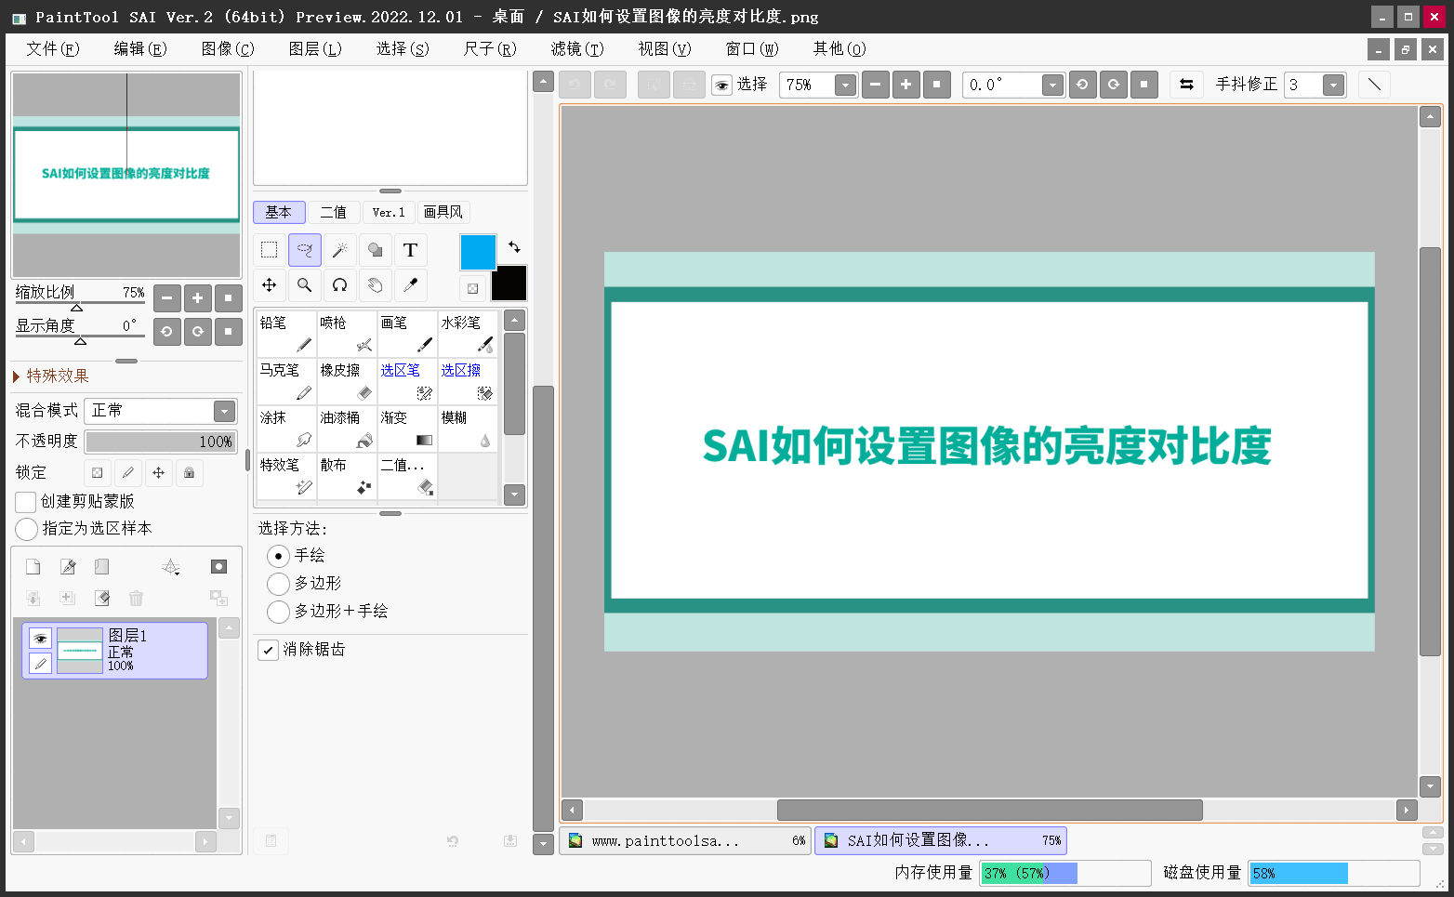
Task: Choose the 画笔 brush tool
Action: coord(407,334)
